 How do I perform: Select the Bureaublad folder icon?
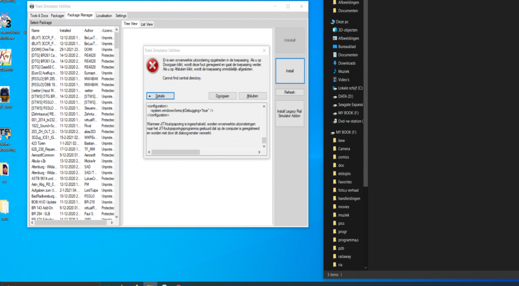[335, 47]
